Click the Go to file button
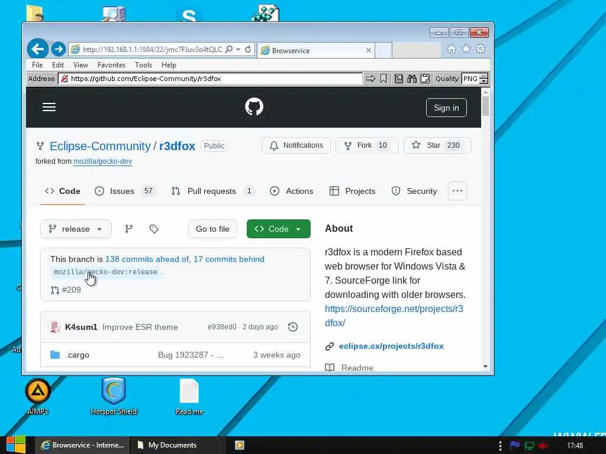Viewport: 606px width, 454px height. click(212, 229)
